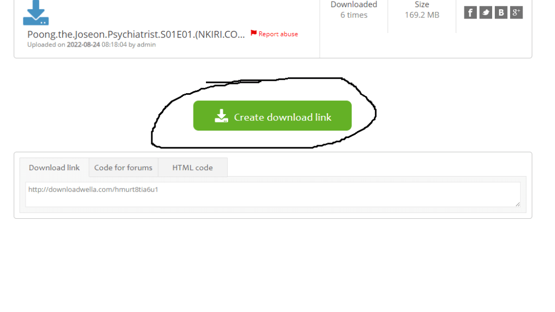
Task: Select the Download link tab
Action: 54,167
